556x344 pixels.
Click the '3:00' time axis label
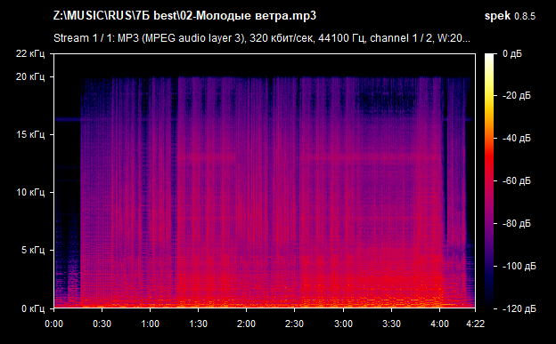click(343, 324)
